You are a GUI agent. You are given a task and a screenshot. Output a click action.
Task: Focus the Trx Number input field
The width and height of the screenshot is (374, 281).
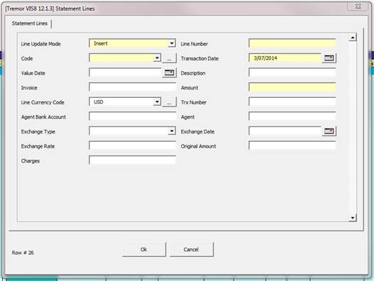point(292,102)
